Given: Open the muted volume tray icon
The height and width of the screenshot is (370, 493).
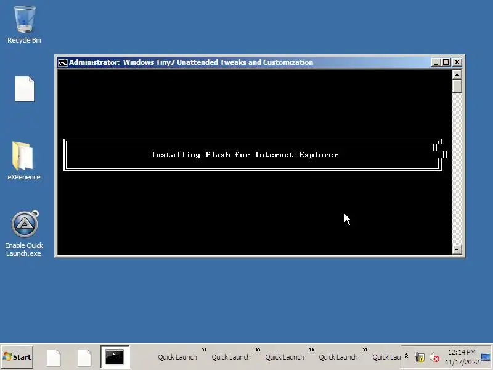Looking at the screenshot, I should (434, 357).
